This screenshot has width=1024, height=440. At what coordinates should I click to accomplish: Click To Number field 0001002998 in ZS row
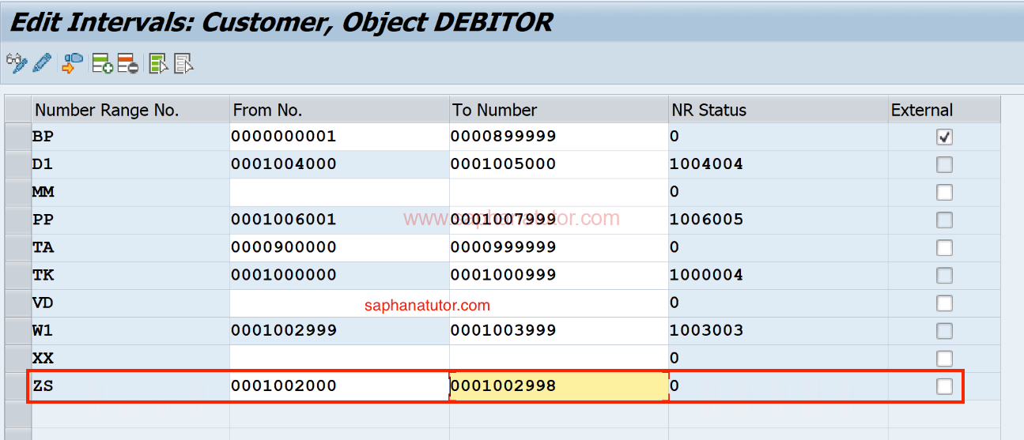[558, 385]
